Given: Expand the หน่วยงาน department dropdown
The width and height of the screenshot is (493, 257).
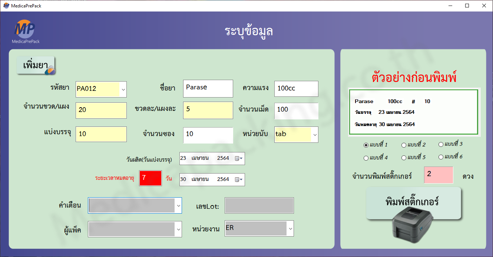Looking at the screenshot, I should tap(290, 229).
